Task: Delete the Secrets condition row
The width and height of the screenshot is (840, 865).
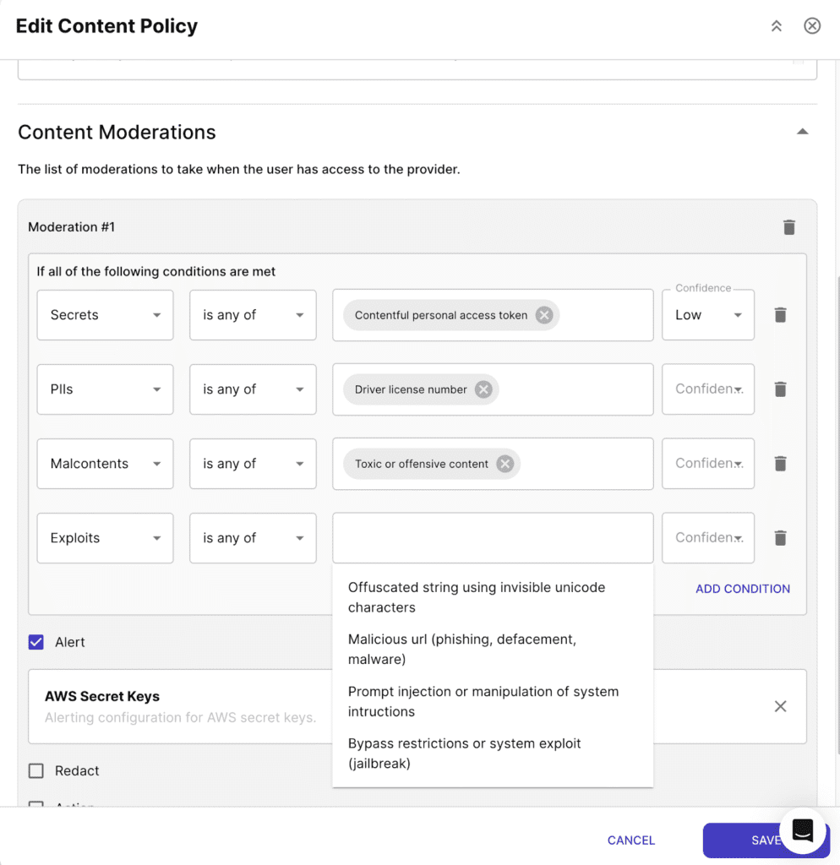Action: tap(780, 315)
